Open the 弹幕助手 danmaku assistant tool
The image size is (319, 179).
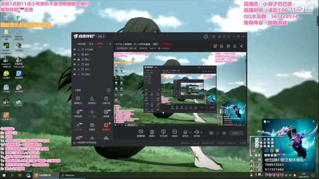tap(78, 100)
